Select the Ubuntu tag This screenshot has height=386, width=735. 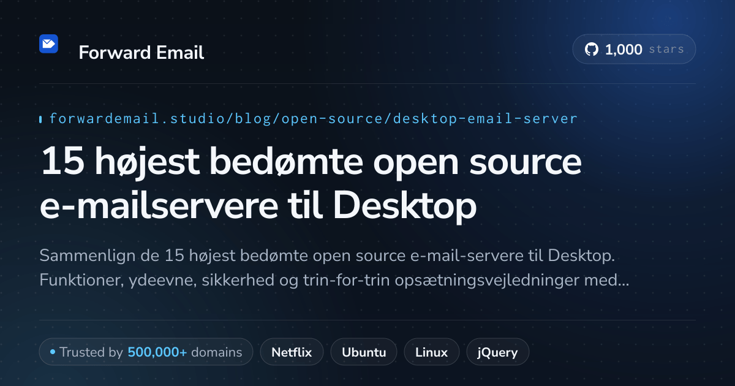364,352
